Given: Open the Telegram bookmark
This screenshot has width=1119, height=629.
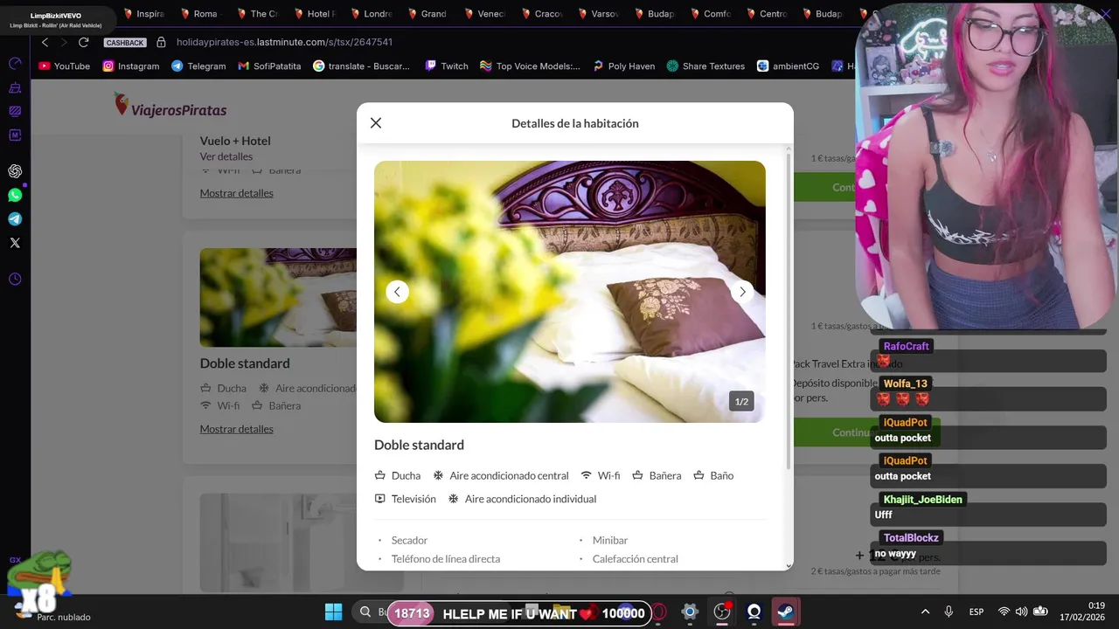Looking at the screenshot, I should [198, 66].
